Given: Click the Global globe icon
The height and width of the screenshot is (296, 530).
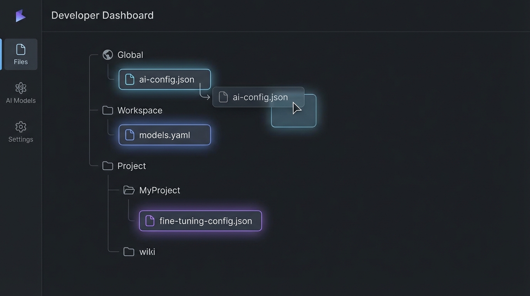Looking at the screenshot, I should click(x=108, y=55).
